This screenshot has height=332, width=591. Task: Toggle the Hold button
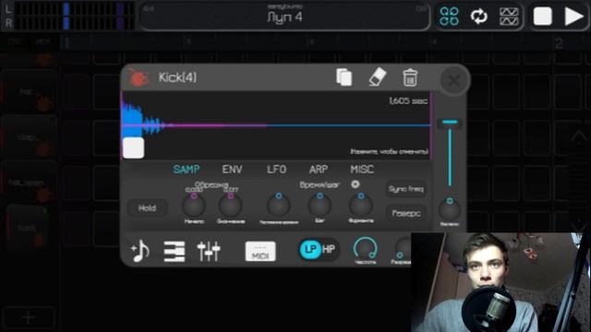click(x=147, y=208)
